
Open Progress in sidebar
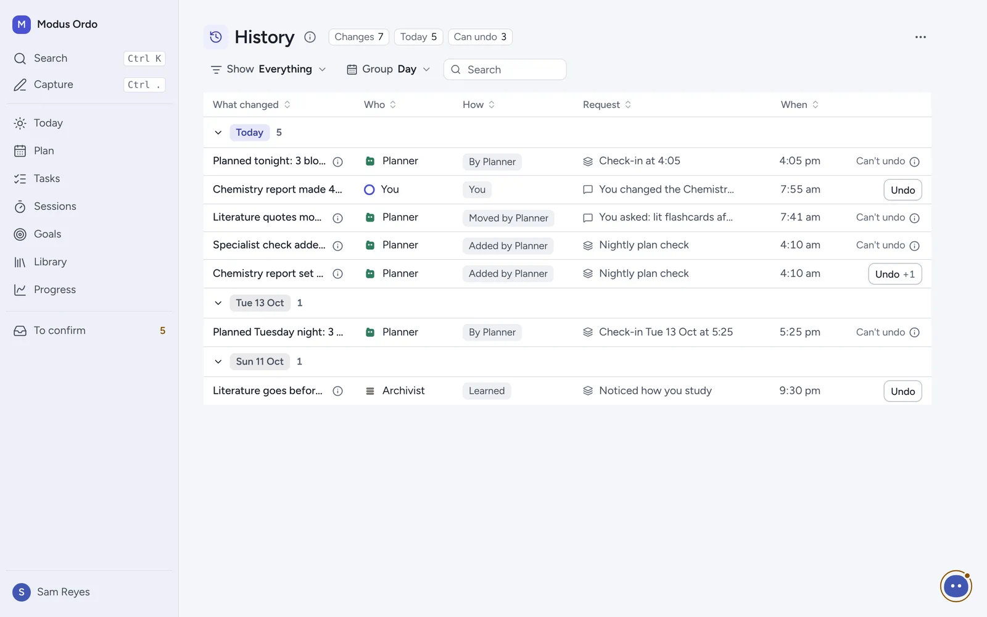(89, 289)
